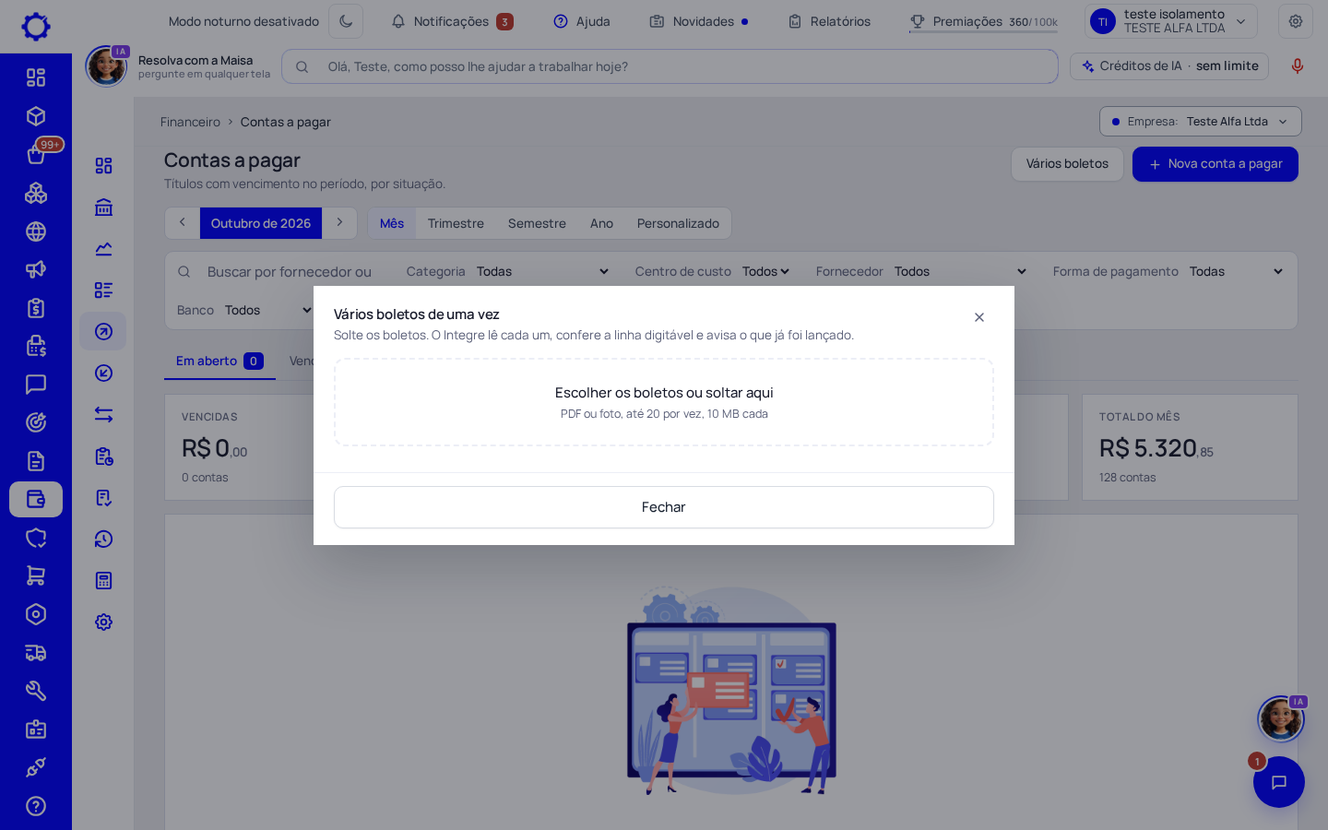Image resolution: width=1328 pixels, height=830 pixels.
Task: Open the chat bubble button at bottom right
Action: (x=1278, y=782)
